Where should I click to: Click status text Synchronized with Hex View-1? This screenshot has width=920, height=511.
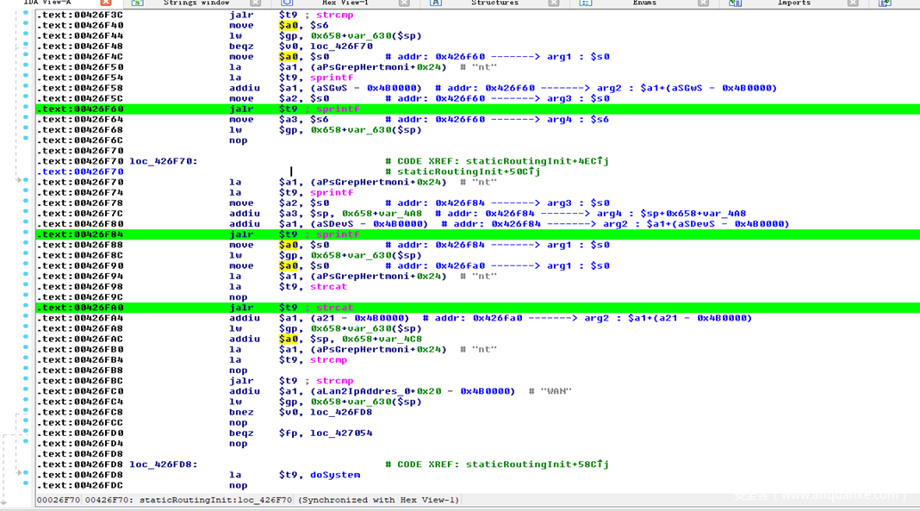(x=378, y=501)
